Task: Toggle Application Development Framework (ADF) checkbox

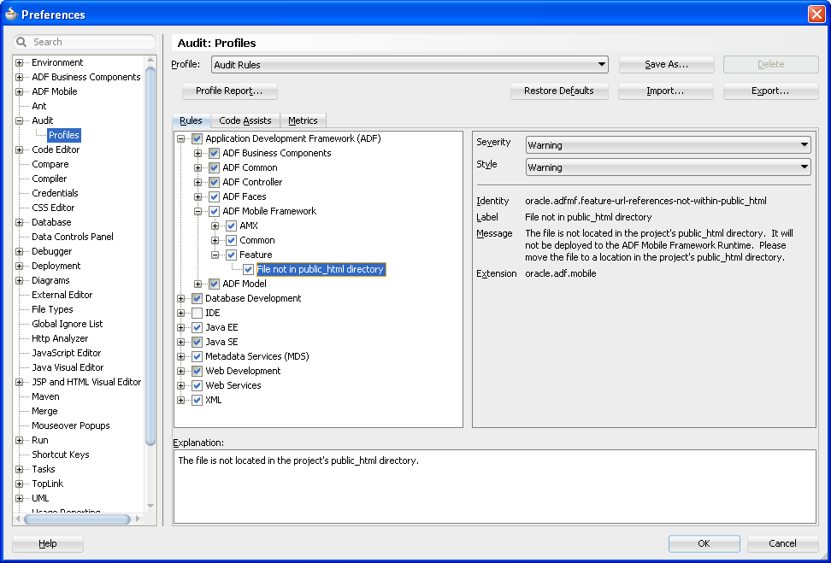Action: [197, 138]
